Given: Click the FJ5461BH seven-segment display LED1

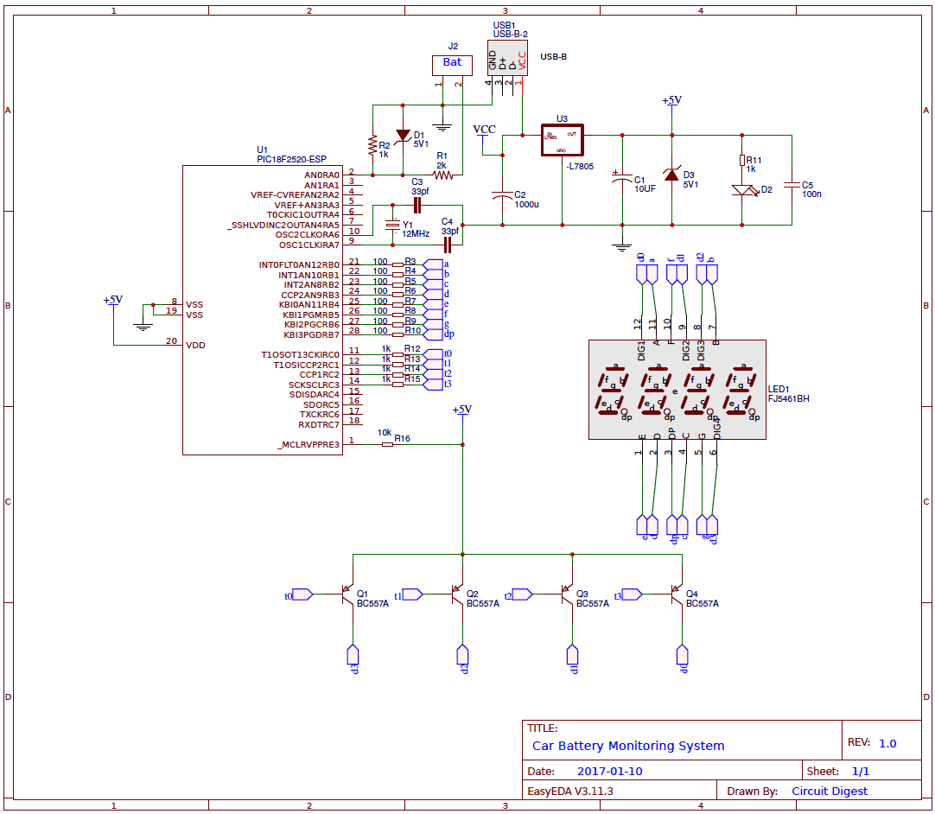Looking at the screenshot, I should click(x=677, y=389).
